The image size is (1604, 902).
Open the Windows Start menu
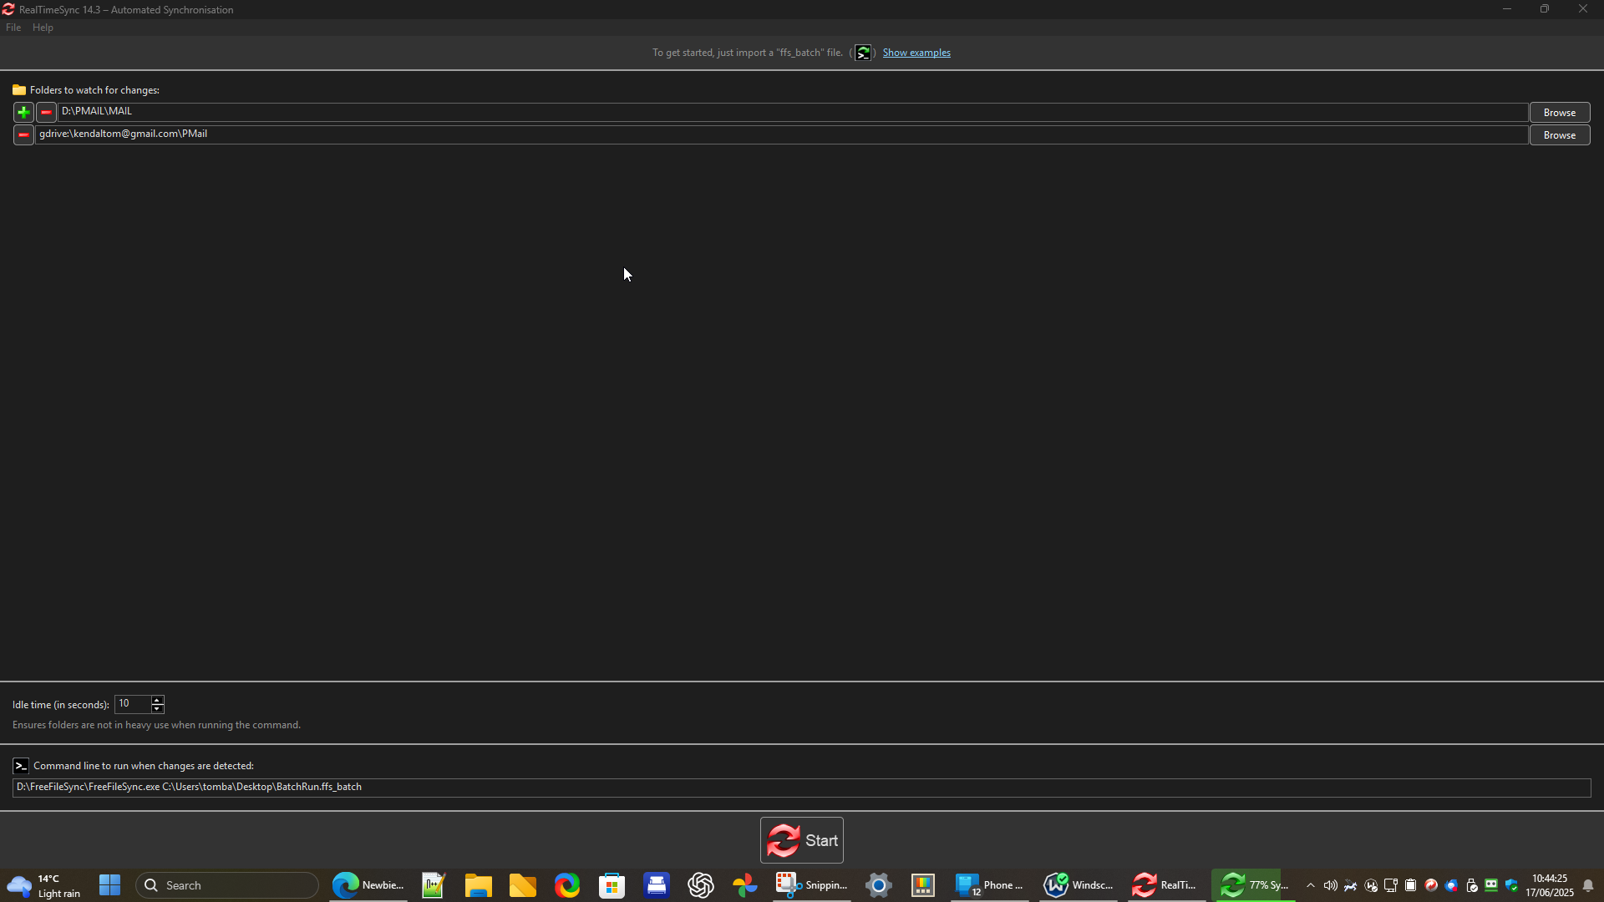[x=109, y=885]
